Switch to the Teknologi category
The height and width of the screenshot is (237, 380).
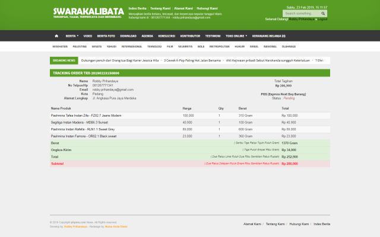tap(154, 46)
